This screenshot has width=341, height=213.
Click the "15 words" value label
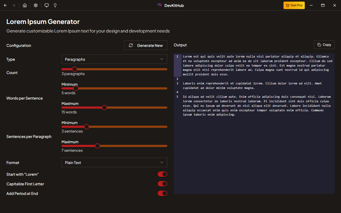pos(69,112)
